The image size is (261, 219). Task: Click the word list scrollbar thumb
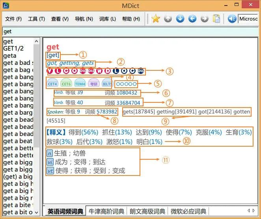click(36, 96)
